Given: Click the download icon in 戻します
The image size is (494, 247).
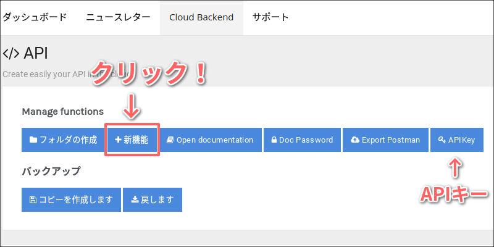Looking at the screenshot, I should (x=135, y=199).
